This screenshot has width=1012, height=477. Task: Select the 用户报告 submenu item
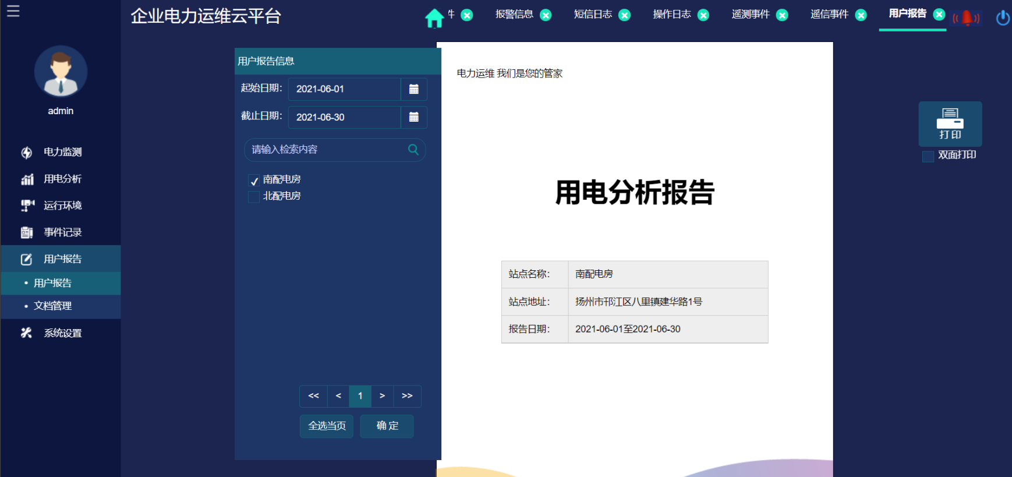pyautogui.click(x=61, y=283)
